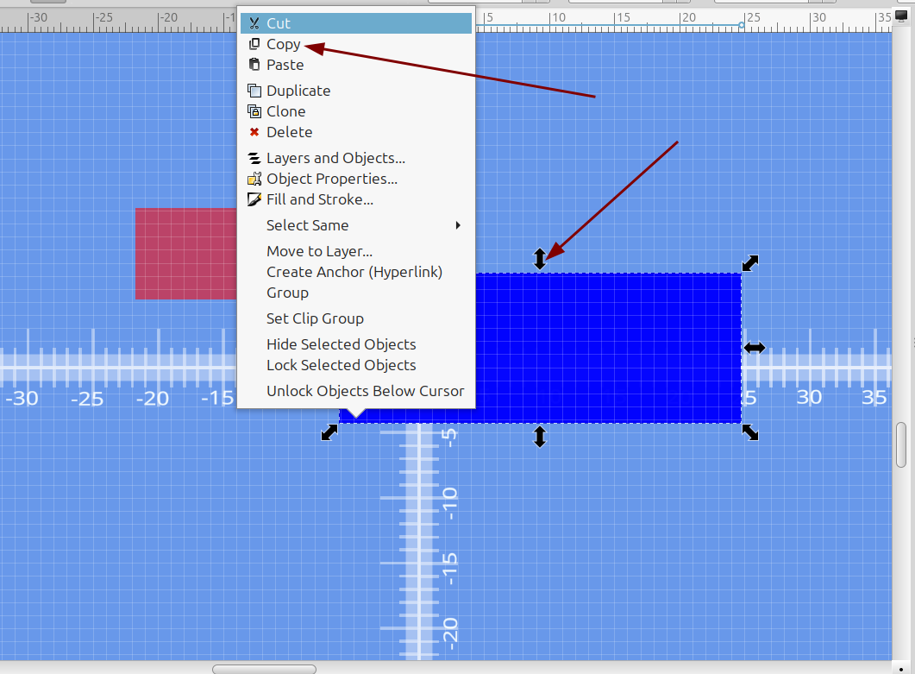The height and width of the screenshot is (674, 915).
Task: Open the Object Properties dialog
Action: [331, 179]
